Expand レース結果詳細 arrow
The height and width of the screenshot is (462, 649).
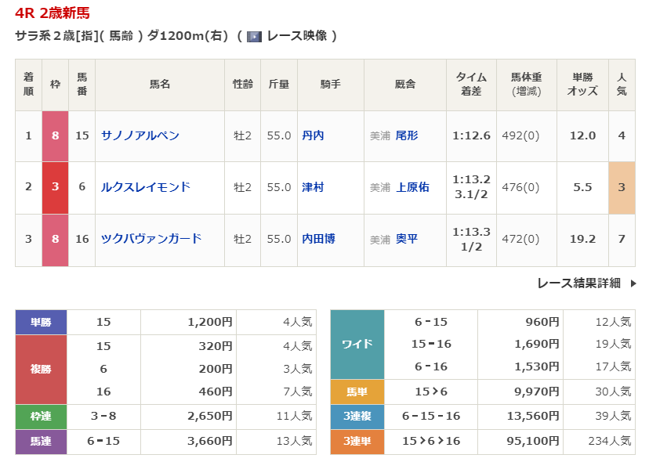coord(633,283)
